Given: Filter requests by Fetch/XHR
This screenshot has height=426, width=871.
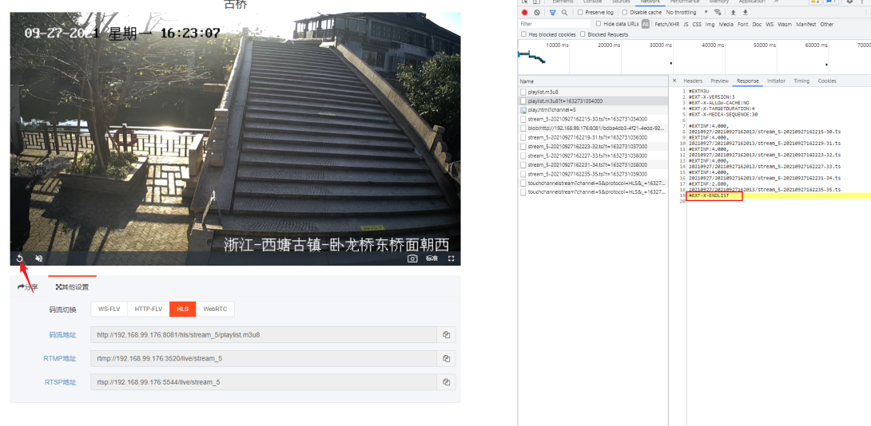Looking at the screenshot, I should click(667, 24).
